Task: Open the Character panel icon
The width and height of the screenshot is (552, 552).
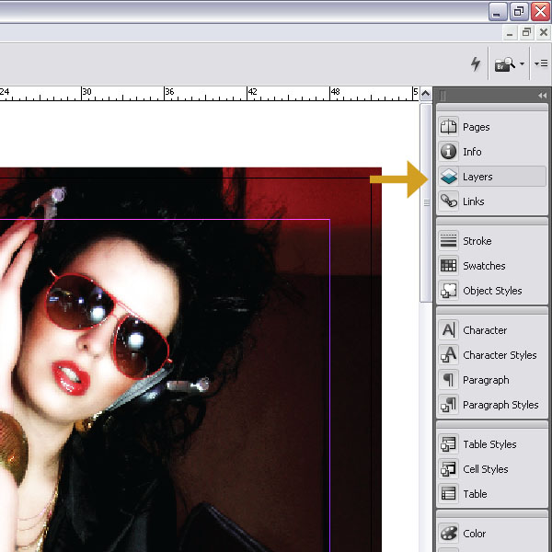Action: (x=449, y=330)
